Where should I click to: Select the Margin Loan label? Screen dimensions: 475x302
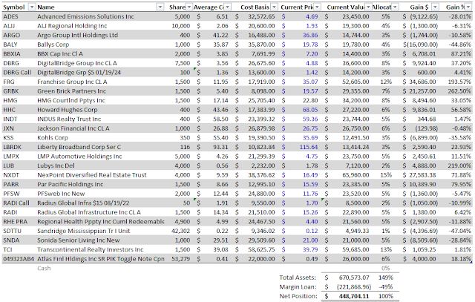click(x=298, y=287)
